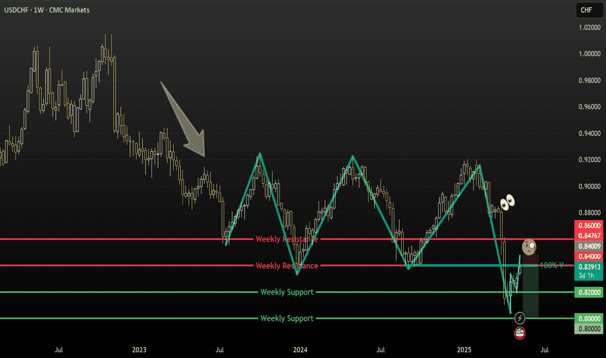Click the red 0.84000 price tag
This screenshot has height=358, width=606.
(x=589, y=256)
